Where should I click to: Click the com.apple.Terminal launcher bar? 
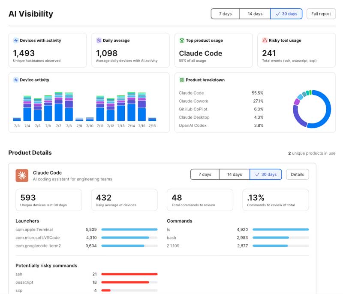[x=129, y=230]
